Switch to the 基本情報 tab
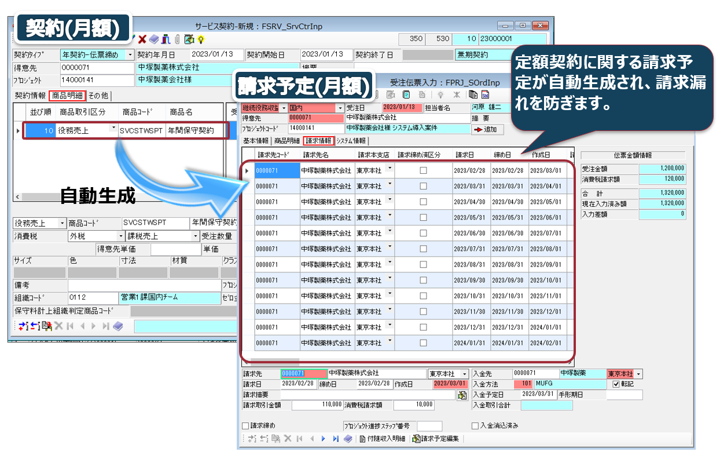The image size is (720, 456). (x=255, y=141)
